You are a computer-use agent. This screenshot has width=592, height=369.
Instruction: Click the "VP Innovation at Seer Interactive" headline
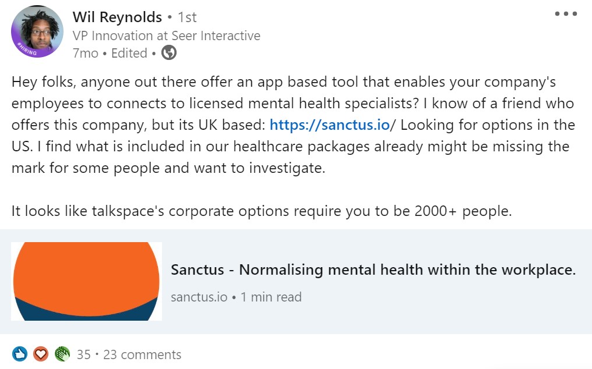pyautogui.click(x=166, y=36)
